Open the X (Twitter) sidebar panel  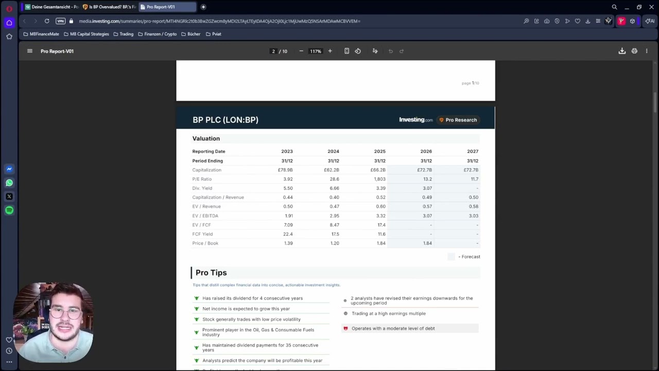coord(9,196)
